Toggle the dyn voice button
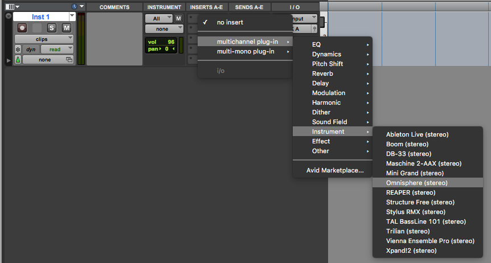Screen dimensions: 491x263 pos(31,50)
